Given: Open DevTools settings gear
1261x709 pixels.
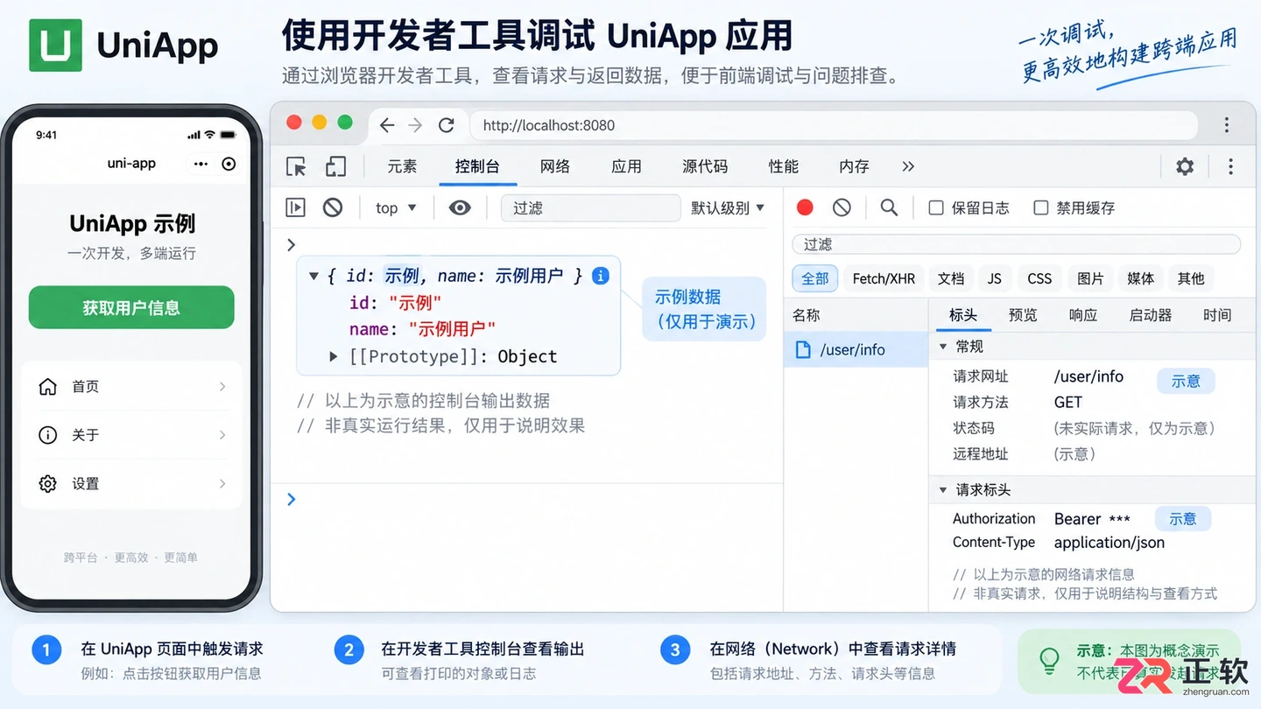Looking at the screenshot, I should tap(1185, 166).
